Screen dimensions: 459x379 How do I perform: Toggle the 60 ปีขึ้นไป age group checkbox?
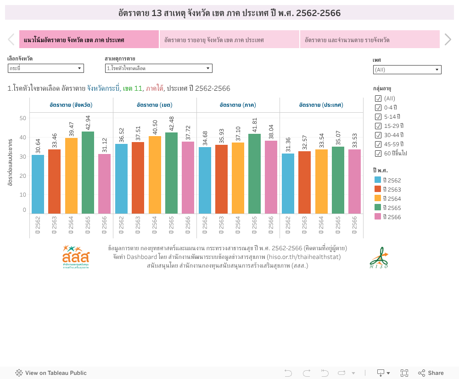click(378, 153)
